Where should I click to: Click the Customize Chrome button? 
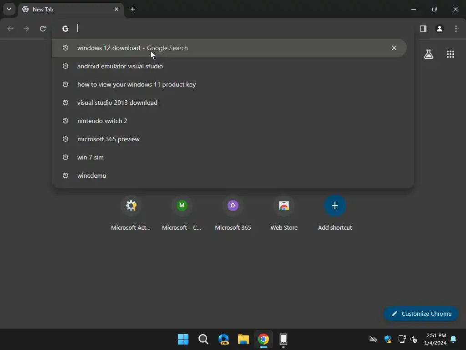tap(421, 314)
